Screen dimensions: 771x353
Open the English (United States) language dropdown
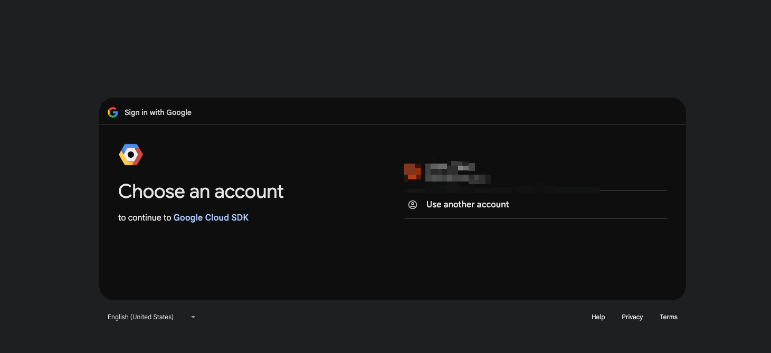(151, 317)
